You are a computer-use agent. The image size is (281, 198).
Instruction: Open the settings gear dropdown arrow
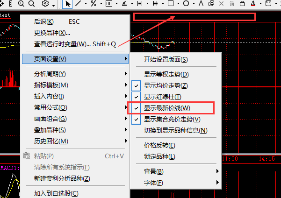(x=54, y=6)
